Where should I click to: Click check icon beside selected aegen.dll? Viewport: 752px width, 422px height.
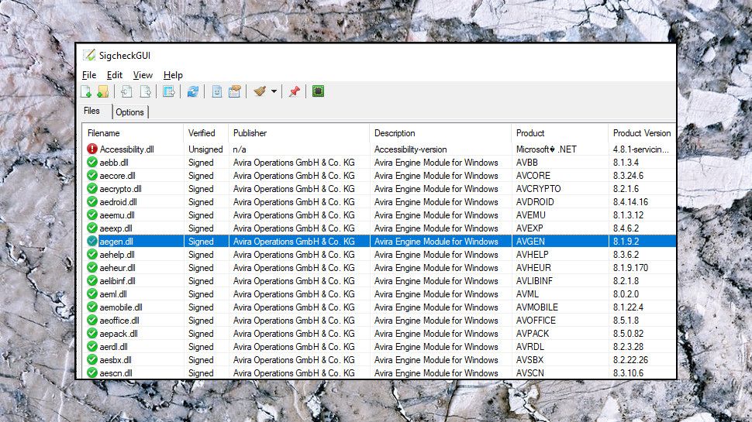pyautogui.click(x=92, y=242)
